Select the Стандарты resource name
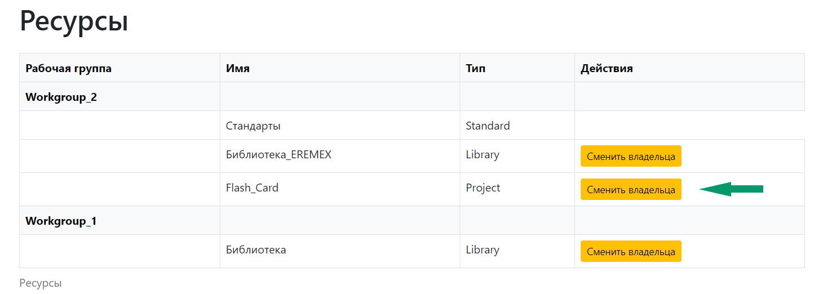 pyautogui.click(x=253, y=126)
